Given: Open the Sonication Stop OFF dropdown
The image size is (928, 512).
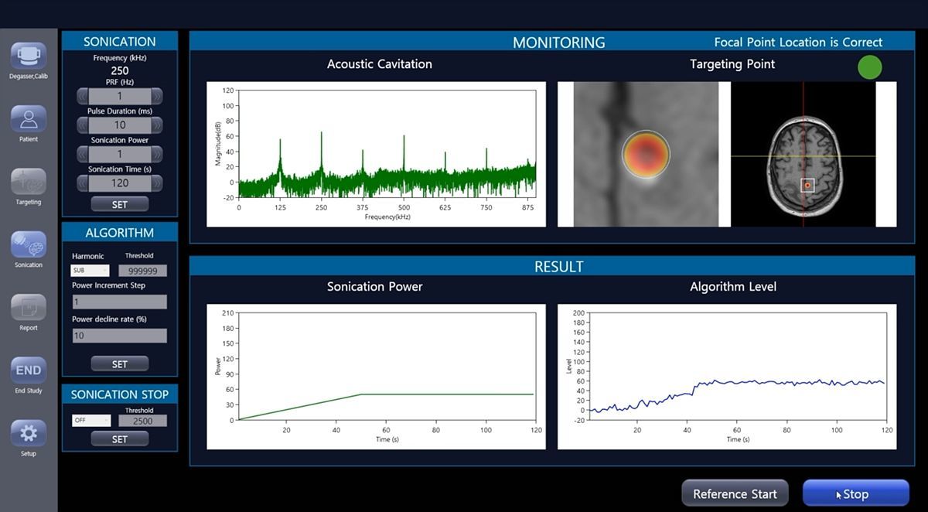Looking at the screenshot, I should pyautogui.click(x=91, y=421).
